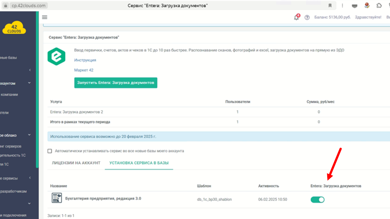Screen dimensions: 390x219
Task: Follow the Маркет 42 link
Action: tap(84, 70)
